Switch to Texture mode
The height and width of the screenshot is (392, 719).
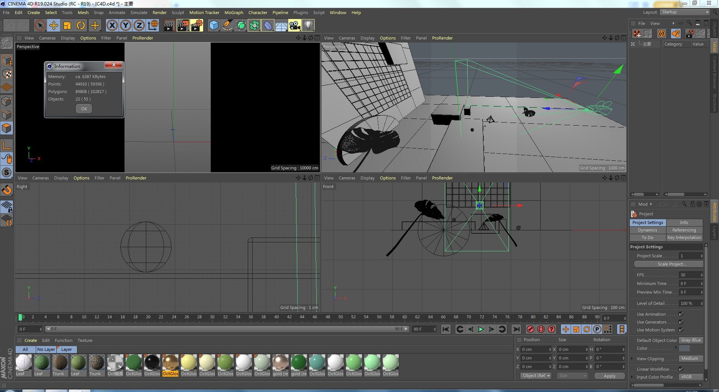tap(7, 74)
